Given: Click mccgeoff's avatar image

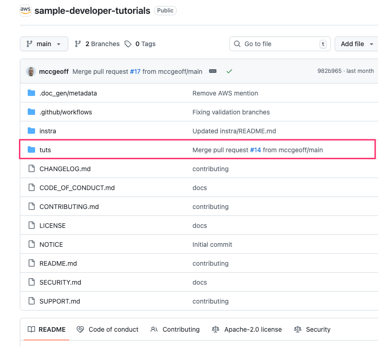Looking at the screenshot, I should coord(31,72).
